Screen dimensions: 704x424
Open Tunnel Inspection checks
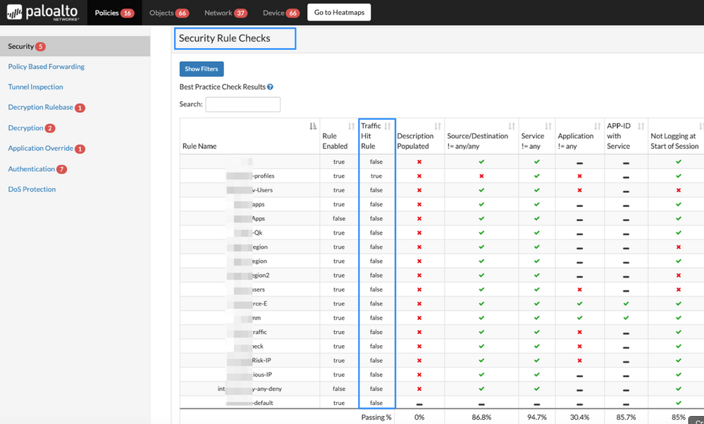click(x=35, y=87)
